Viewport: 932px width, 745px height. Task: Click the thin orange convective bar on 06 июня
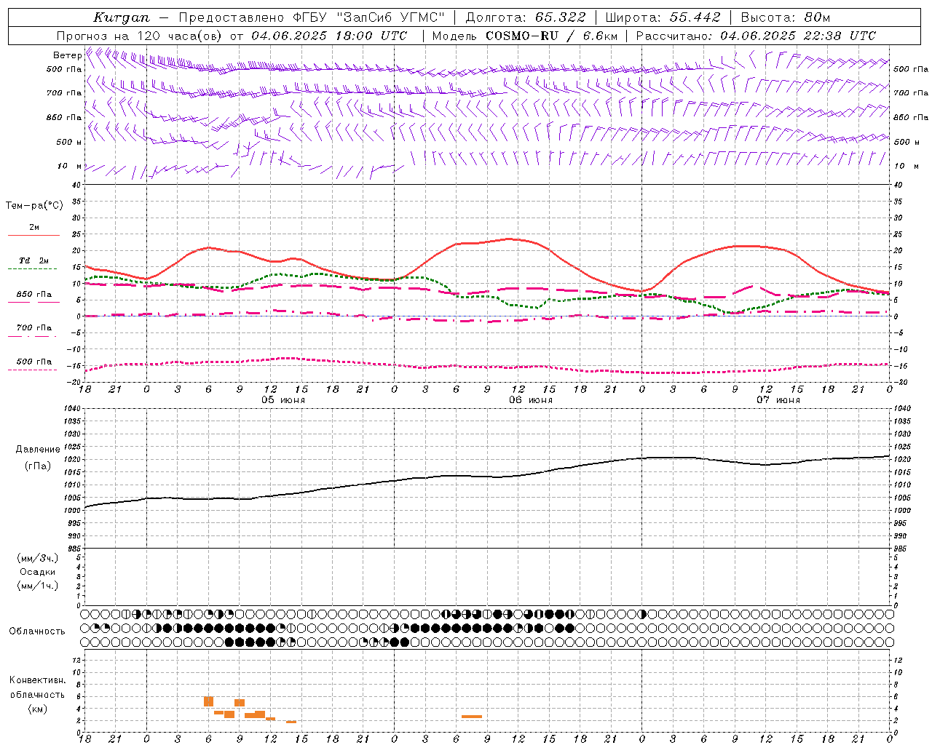[x=471, y=717]
